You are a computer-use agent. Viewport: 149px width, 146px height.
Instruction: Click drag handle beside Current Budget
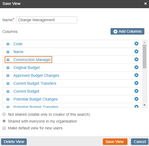[x=8, y=91]
